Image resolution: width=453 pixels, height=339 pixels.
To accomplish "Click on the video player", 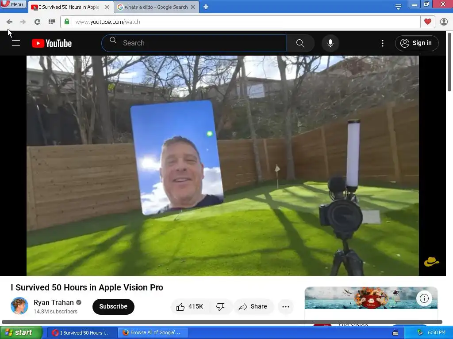I will (223, 166).
